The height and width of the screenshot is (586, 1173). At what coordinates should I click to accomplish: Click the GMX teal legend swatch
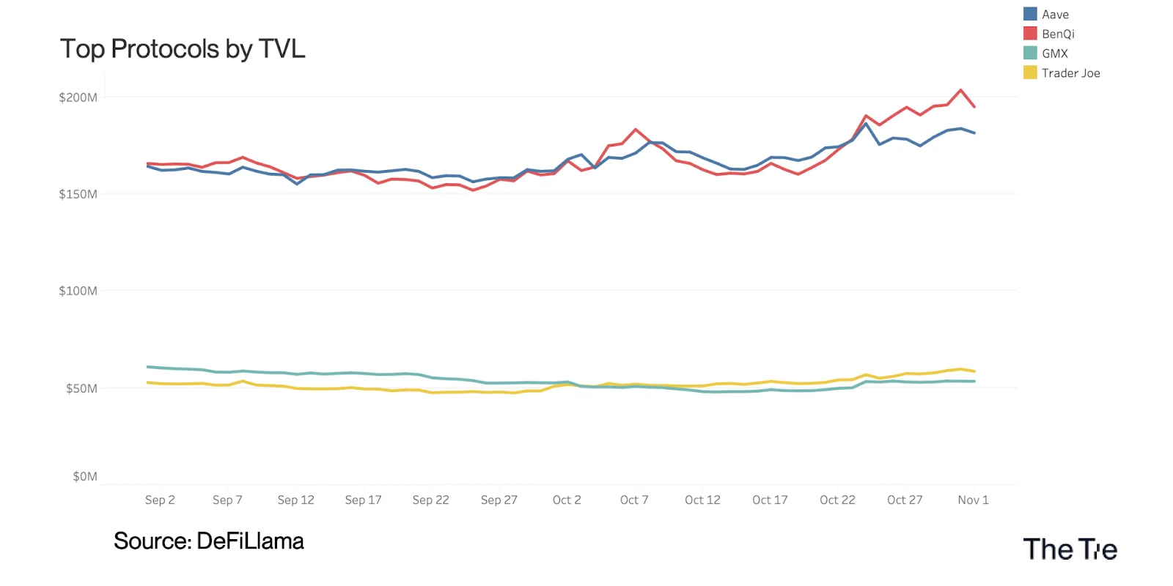pyautogui.click(x=1030, y=53)
